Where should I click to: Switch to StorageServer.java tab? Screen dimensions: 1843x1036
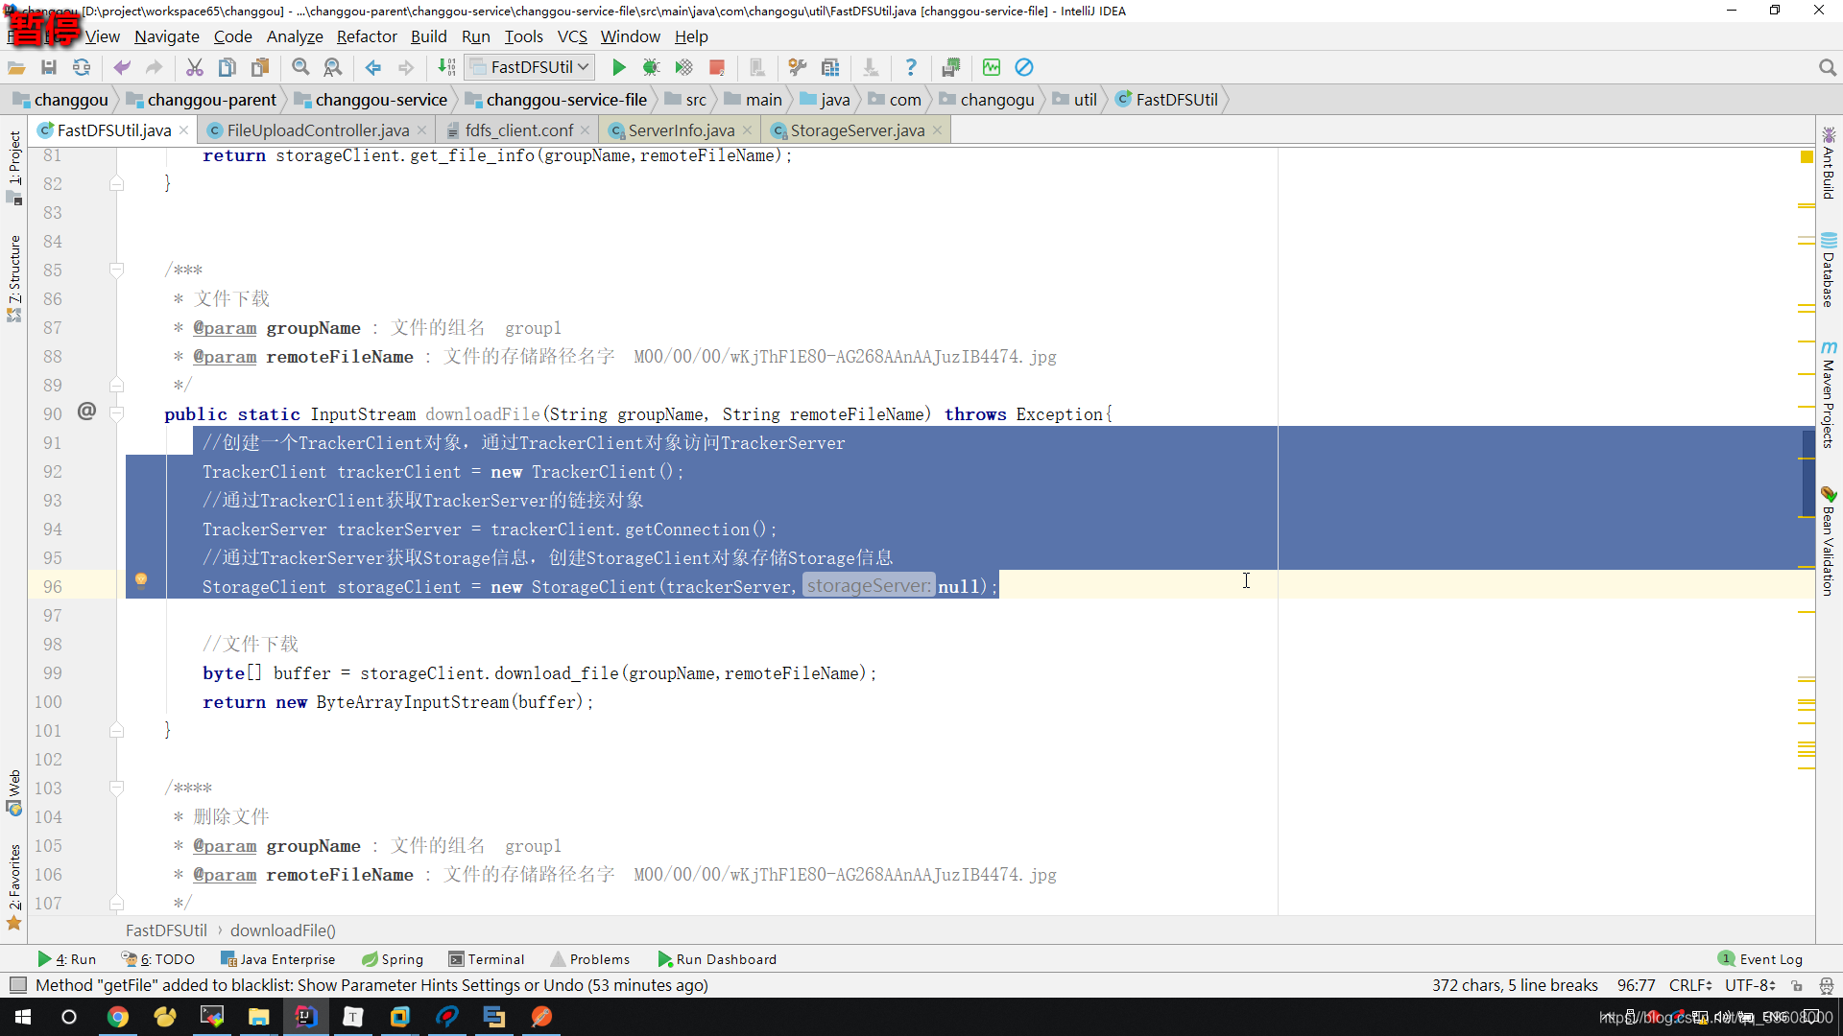[x=857, y=130]
